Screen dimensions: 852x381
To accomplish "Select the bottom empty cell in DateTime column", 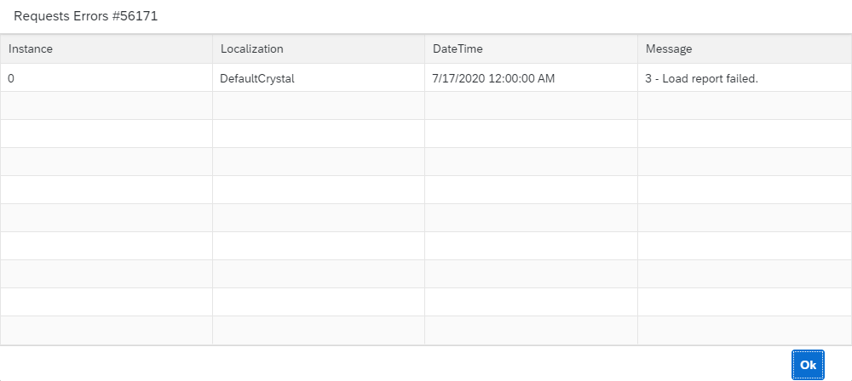I will click(530, 331).
